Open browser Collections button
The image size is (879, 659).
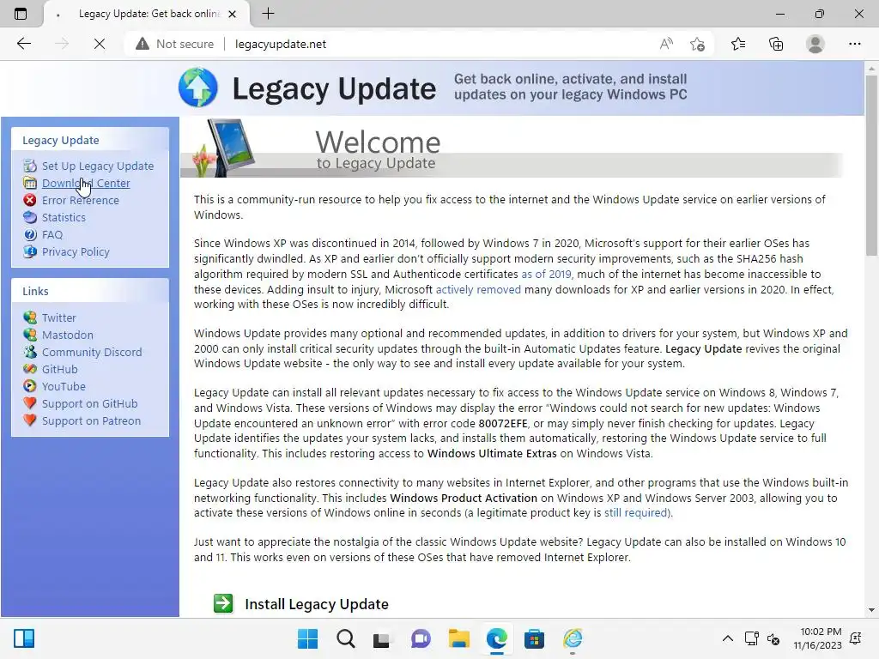click(x=776, y=44)
